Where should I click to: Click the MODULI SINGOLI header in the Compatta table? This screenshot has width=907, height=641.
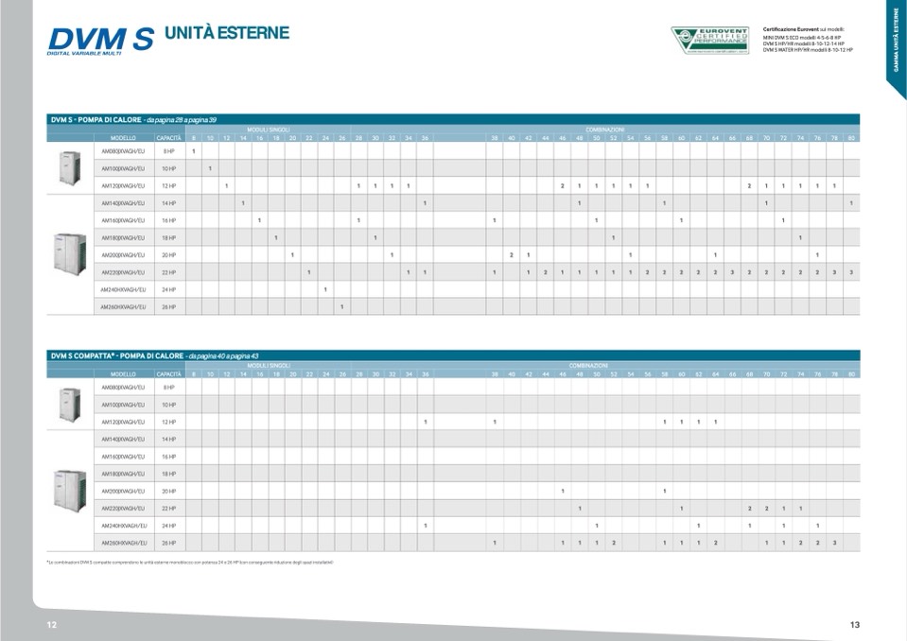click(269, 365)
